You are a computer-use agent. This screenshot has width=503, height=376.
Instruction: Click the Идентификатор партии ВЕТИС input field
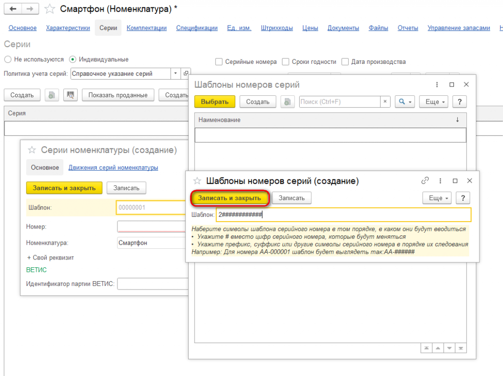[153, 284]
